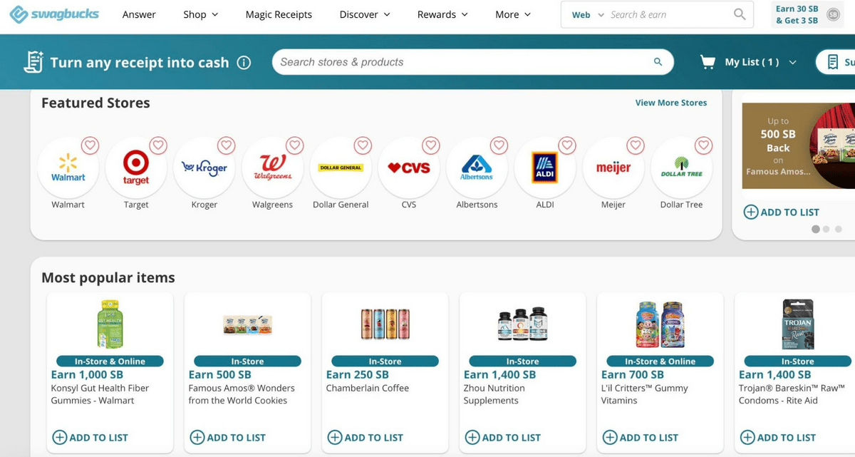Open the Meijer store logo

tap(613, 168)
